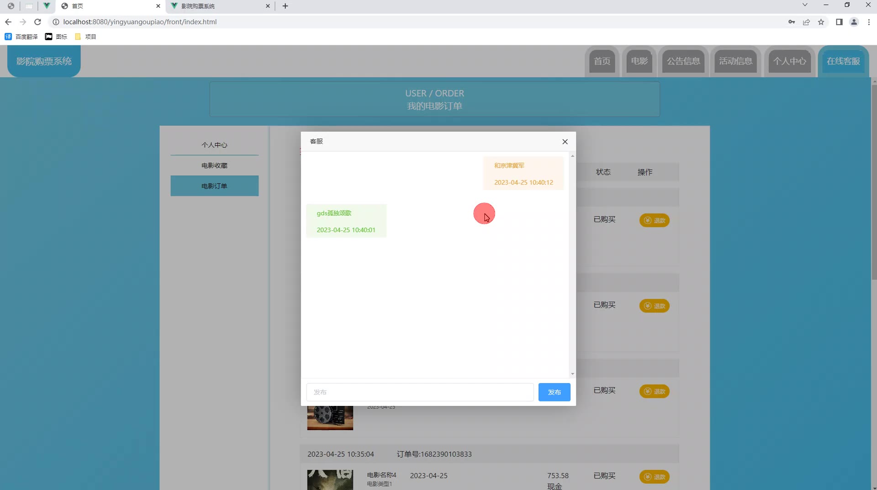Close the 影院购票系统 browser tab
The width and height of the screenshot is (877, 490).
coord(268,6)
